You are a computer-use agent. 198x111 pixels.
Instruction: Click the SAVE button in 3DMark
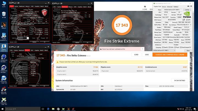[x=147, y=55]
